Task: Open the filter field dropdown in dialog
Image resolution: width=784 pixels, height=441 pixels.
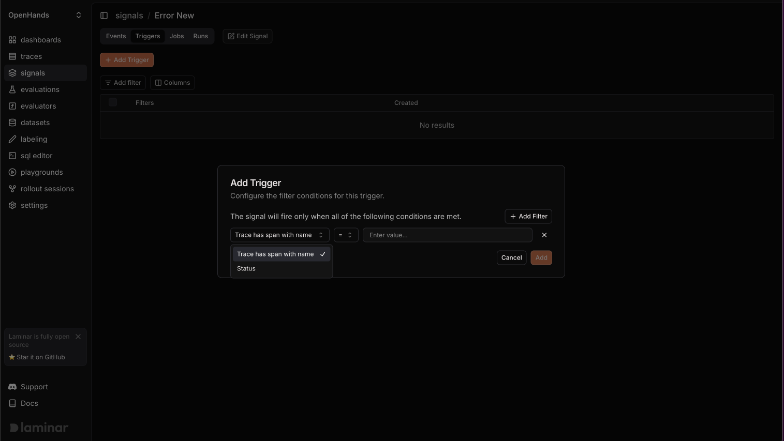Action: click(279, 235)
